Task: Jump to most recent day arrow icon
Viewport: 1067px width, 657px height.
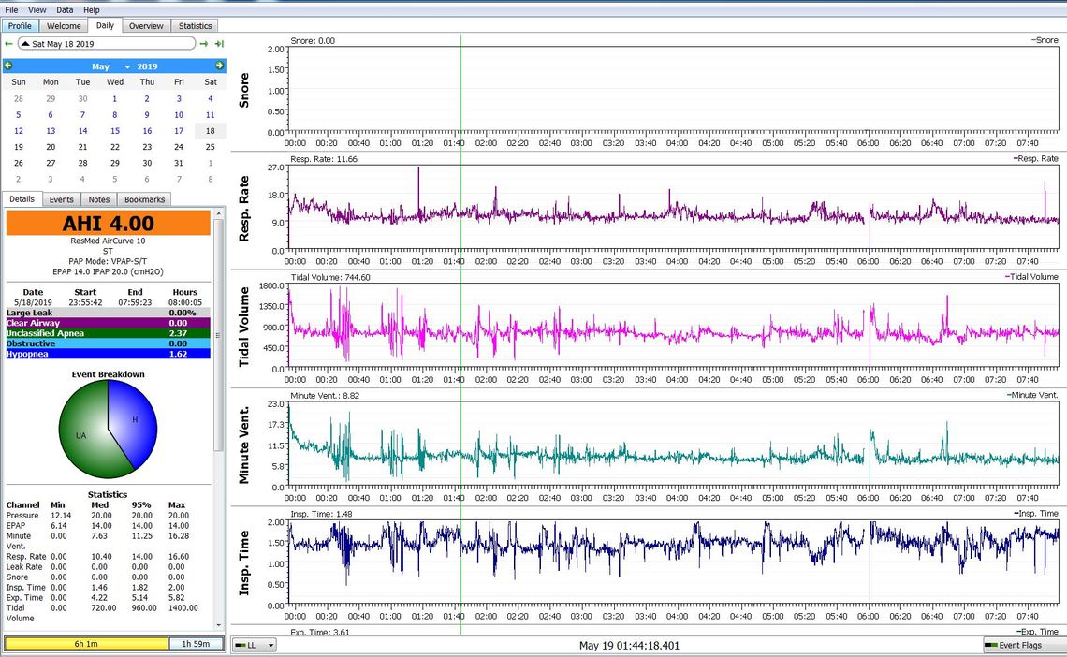Action: [x=219, y=44]
